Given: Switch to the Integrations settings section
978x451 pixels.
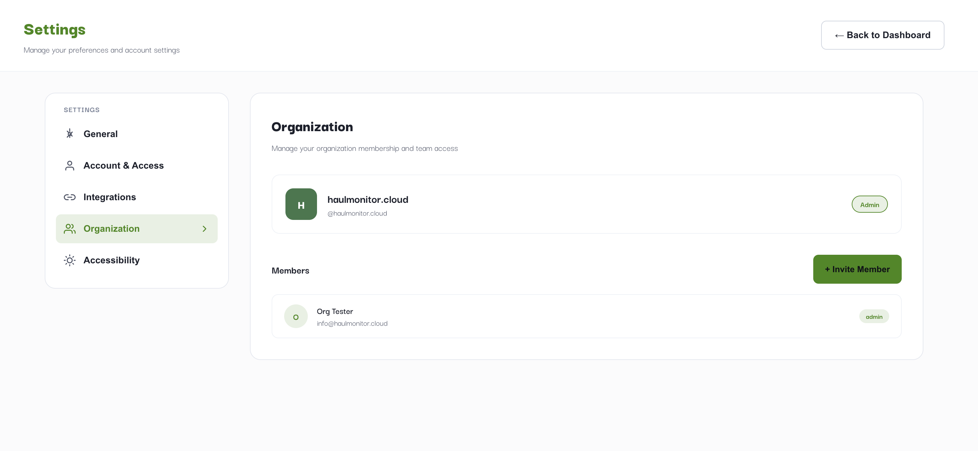Looking at the screenshot, I should [x=110, y=197].
